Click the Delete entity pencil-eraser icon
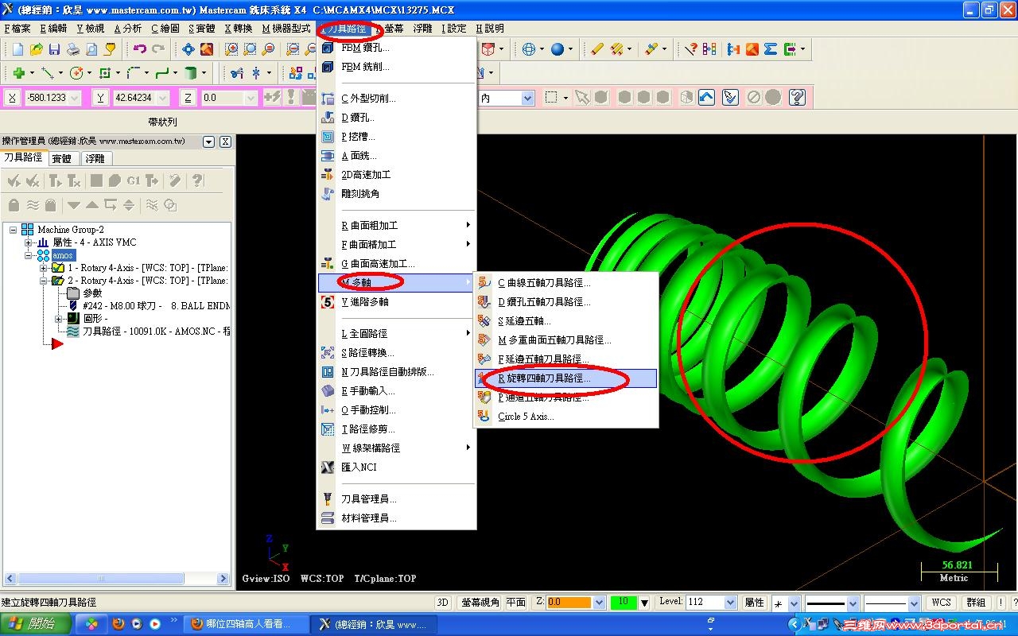 597,49
